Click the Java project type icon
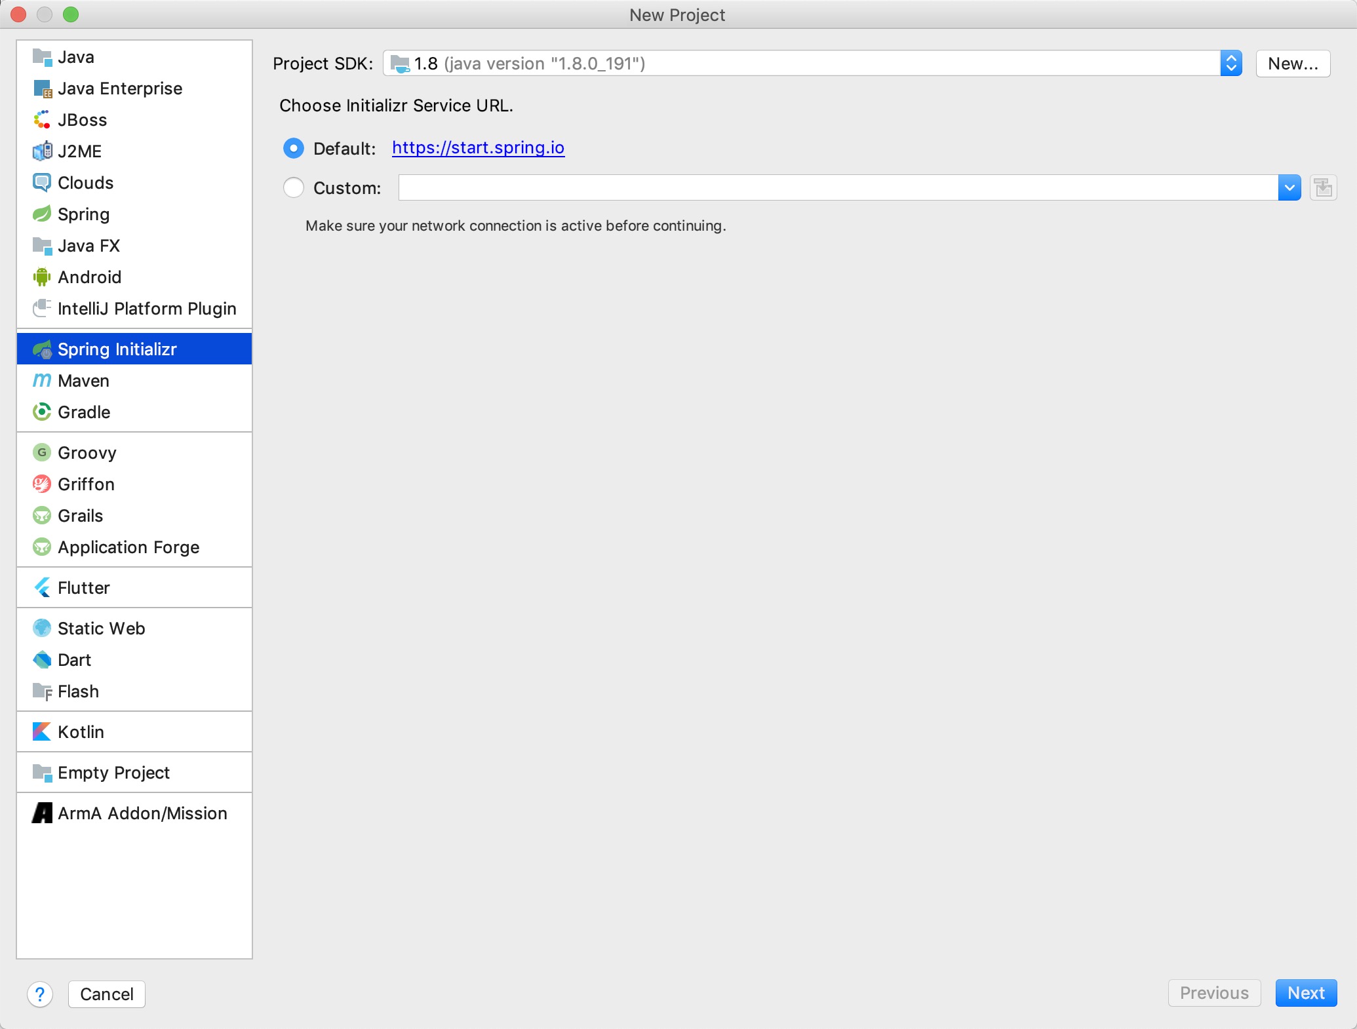This screenshot has height=1029, width=1357. (x=42, y=57)
